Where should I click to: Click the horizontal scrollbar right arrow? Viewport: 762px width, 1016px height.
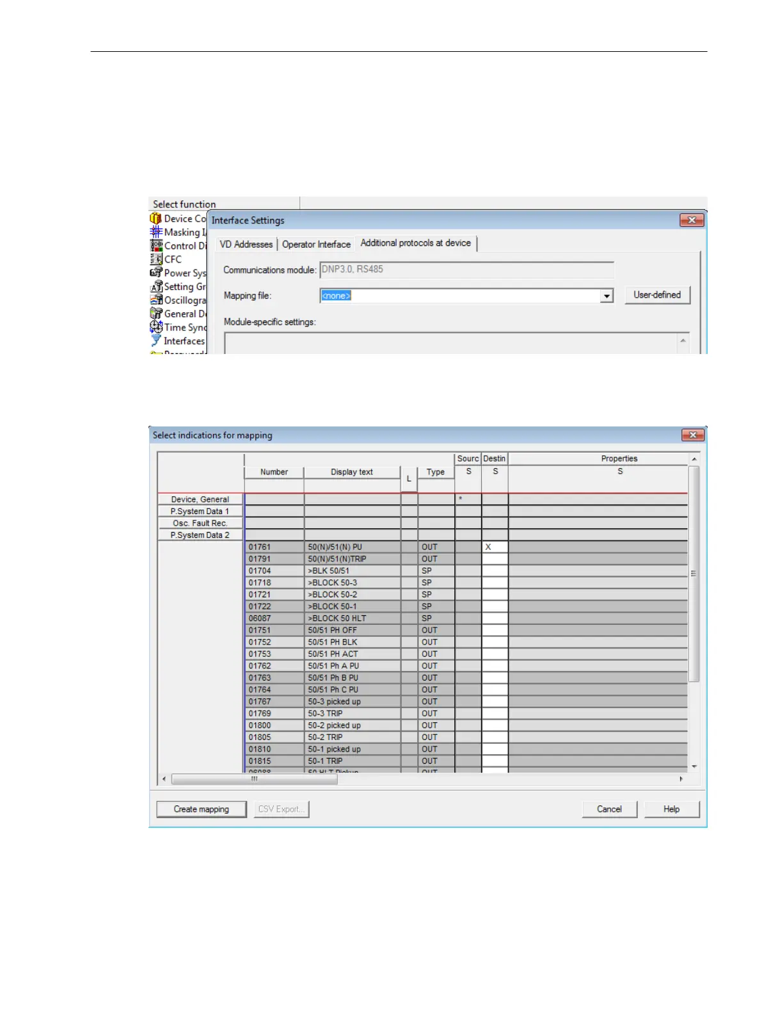(681, 779)
